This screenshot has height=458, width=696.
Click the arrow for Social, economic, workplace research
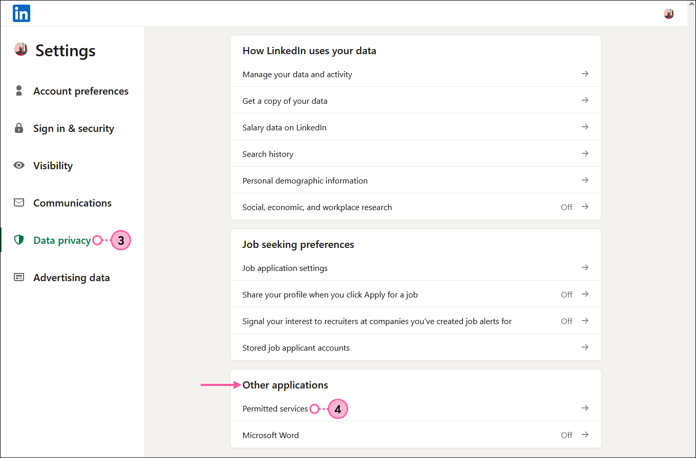585,207
